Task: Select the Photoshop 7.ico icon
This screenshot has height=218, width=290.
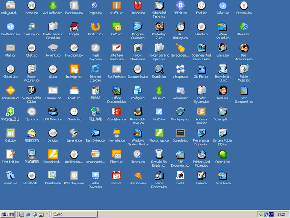Action: point(159,26)
